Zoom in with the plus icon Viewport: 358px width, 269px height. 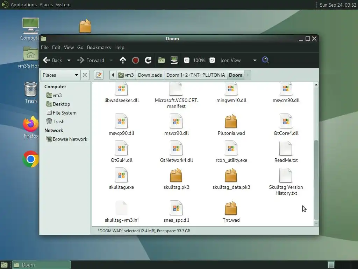click(212, 60)
